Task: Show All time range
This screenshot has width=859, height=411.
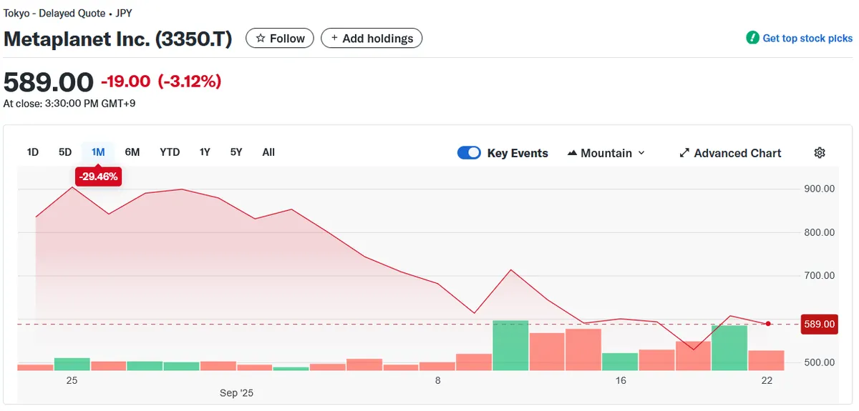Action: tap(268, 152)
